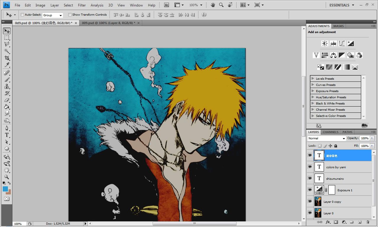Viewport: 378px width, 227px height.
Task: Switch to the CHANNELS tab
Action: 330,132
